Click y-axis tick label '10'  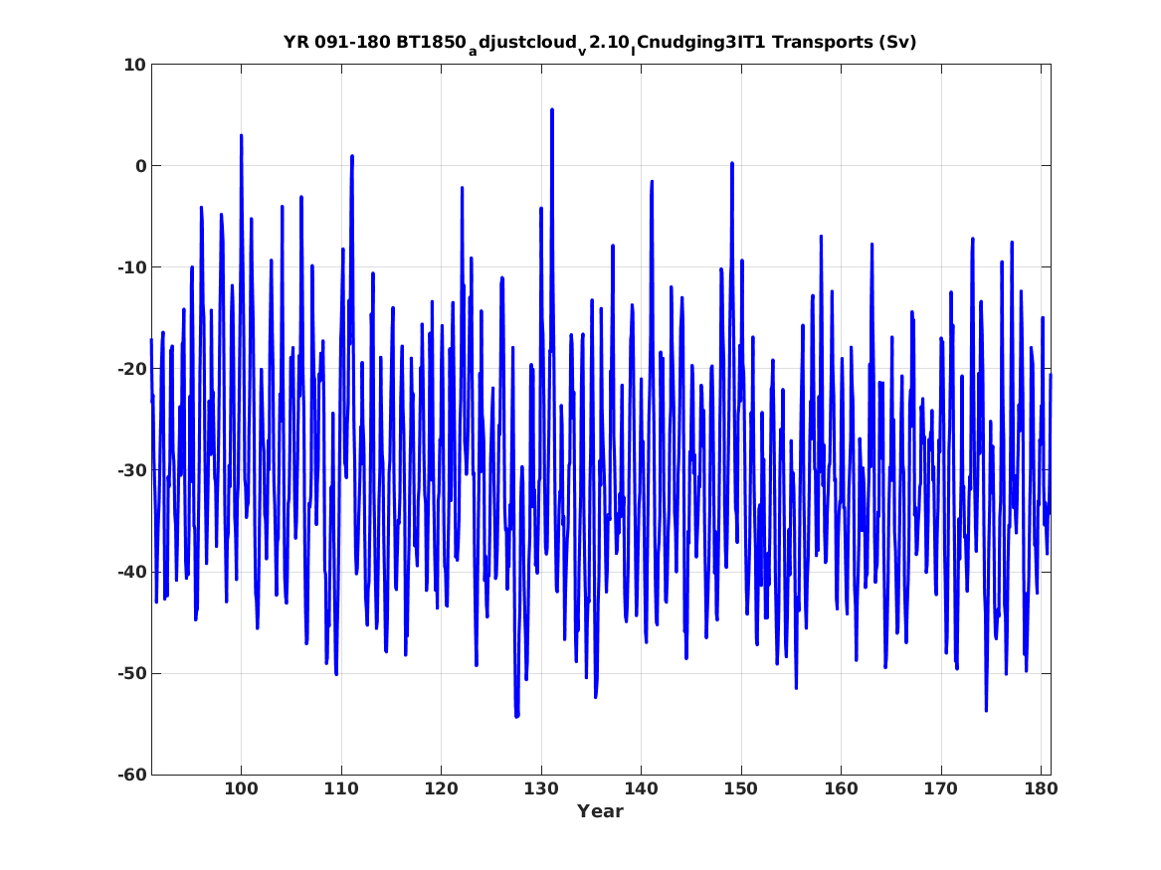(134, 65)
